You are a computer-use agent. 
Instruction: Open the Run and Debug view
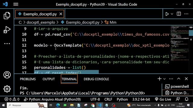coord(7,30)
